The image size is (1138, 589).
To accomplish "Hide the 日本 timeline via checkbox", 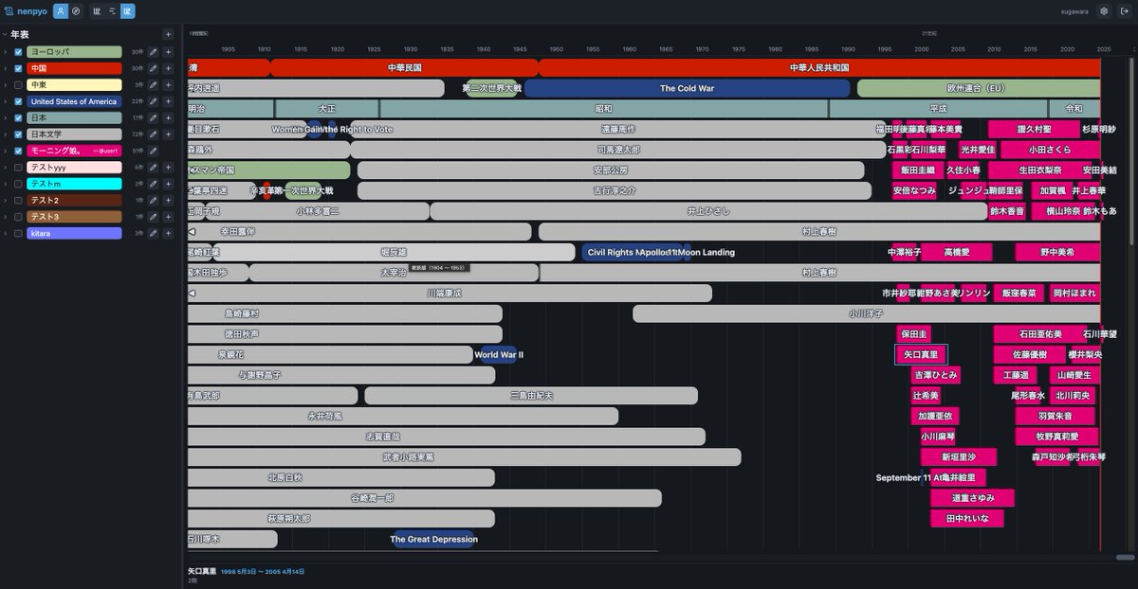I will (18, 117).
